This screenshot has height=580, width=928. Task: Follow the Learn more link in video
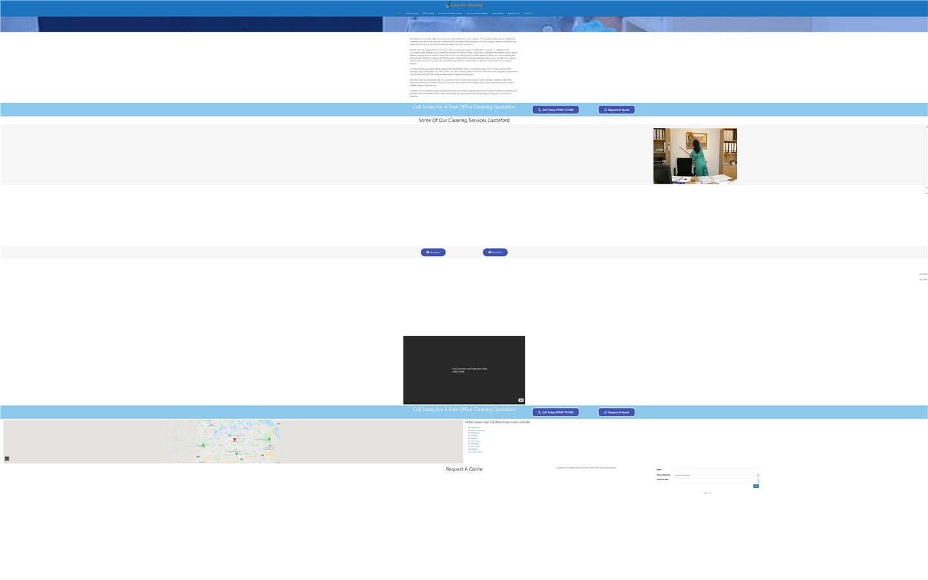click(x=458, y=372)
